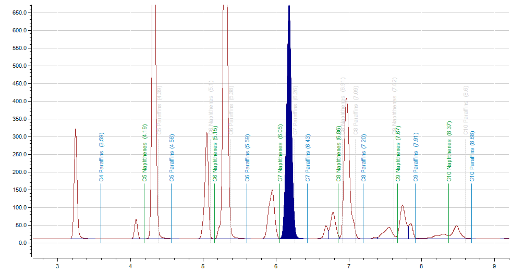Select the green C9 Naphthenes (7.67) label
Screen dimensions: 524x274
[x=398, y=153]
